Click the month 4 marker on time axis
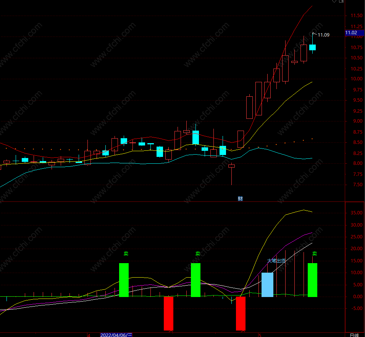 tap(89, 335)
